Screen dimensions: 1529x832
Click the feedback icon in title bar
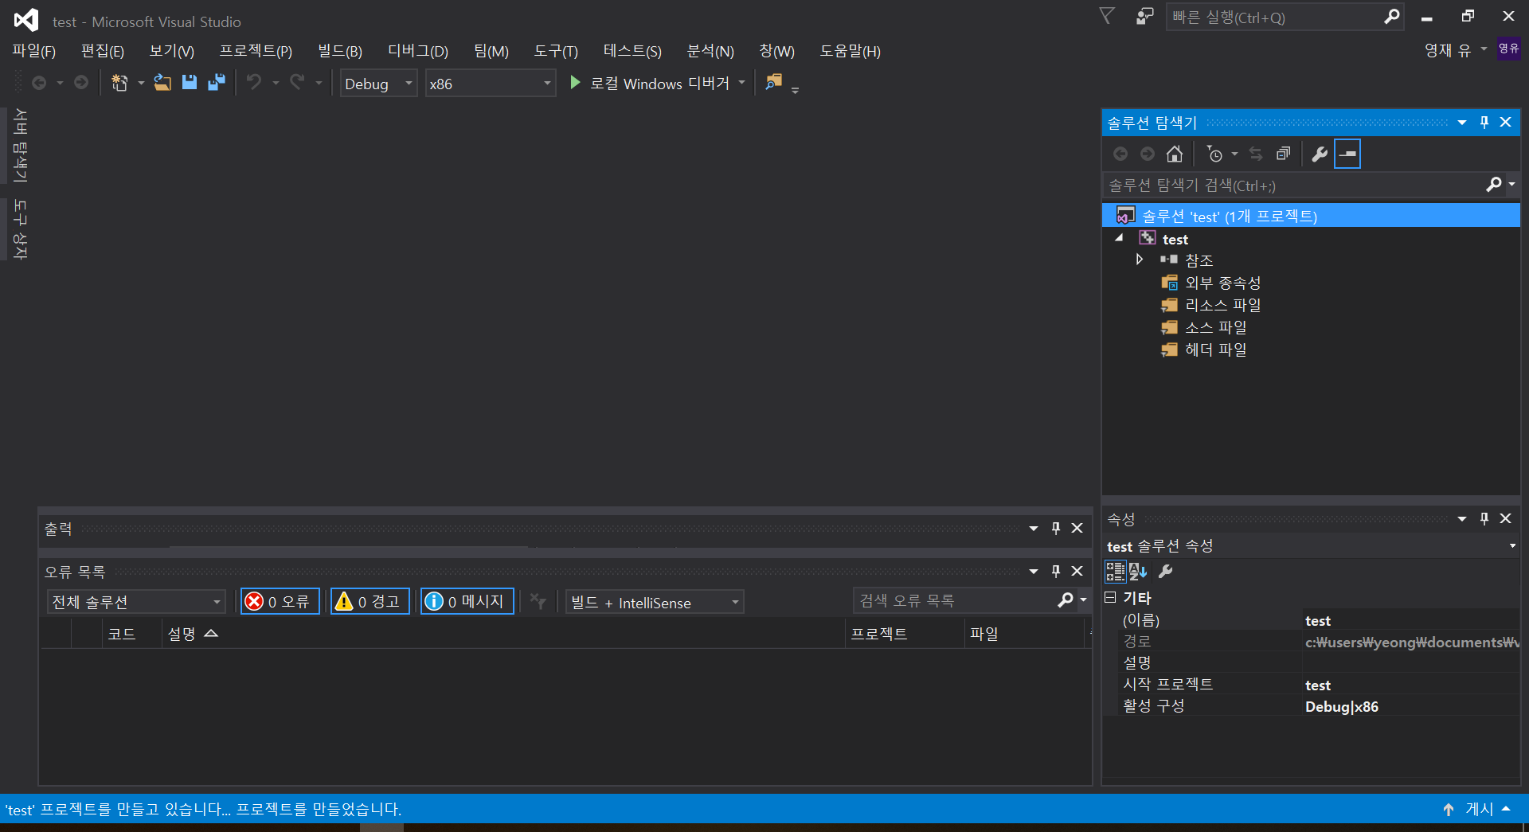click(1144, 17)
